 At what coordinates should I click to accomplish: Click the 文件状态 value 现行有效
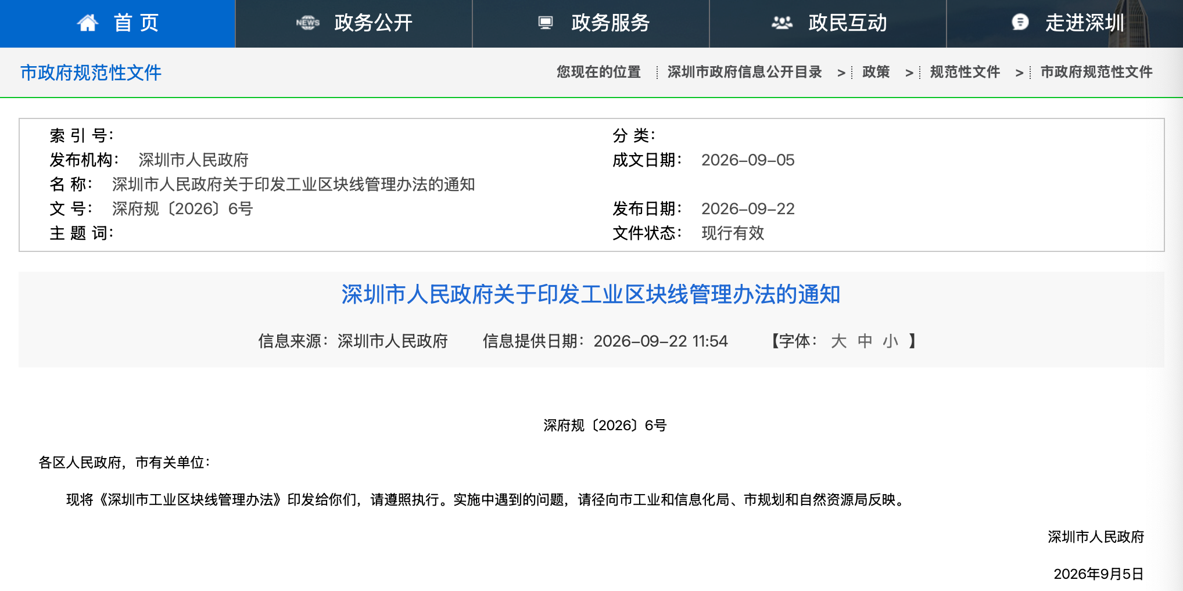[x=733, y=233]
